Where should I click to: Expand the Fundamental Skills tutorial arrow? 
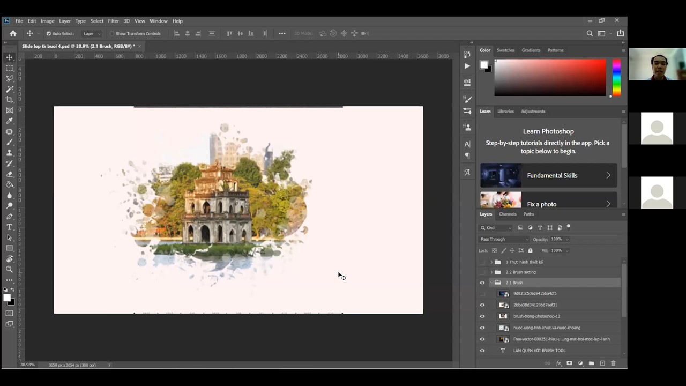click(608, 175)
